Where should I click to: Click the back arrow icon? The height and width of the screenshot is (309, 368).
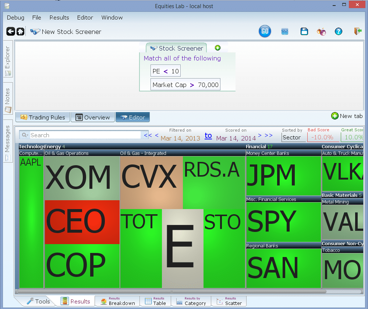[x=11, y=31]
